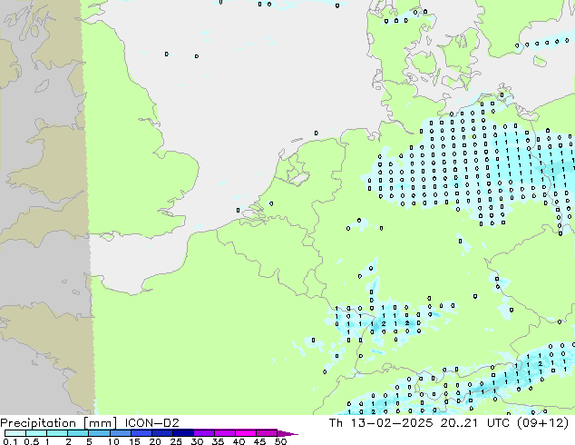
Task: Click the '0.1' legend scale label
Action: pos(10,441)
